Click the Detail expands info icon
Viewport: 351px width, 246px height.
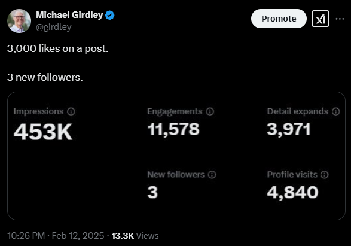point(336,111)
